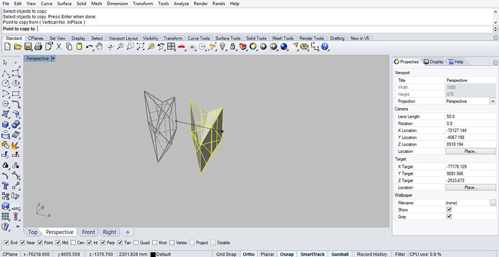Image resolution: width=499 pixels, height=257 pixels.
Task: Select the Polyline tool in the left toolbar
Action: (6, 73)
